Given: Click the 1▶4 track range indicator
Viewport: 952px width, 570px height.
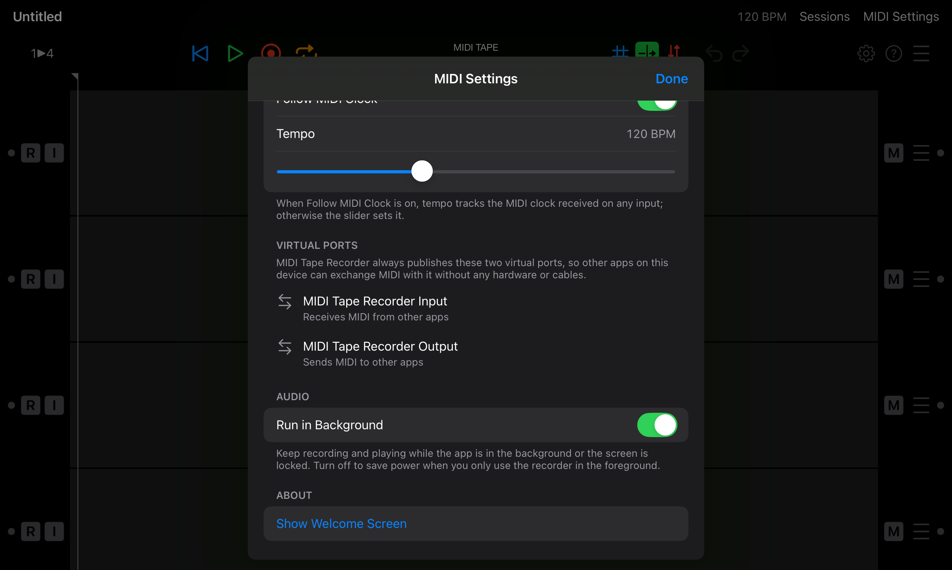Looking at the screenshot, I should tap(42, 53).
